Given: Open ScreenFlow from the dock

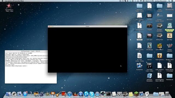Looking at the screenshot, I should coord(142,94).
